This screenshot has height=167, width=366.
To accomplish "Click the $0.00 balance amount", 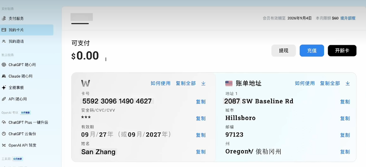I will point(85,56).
